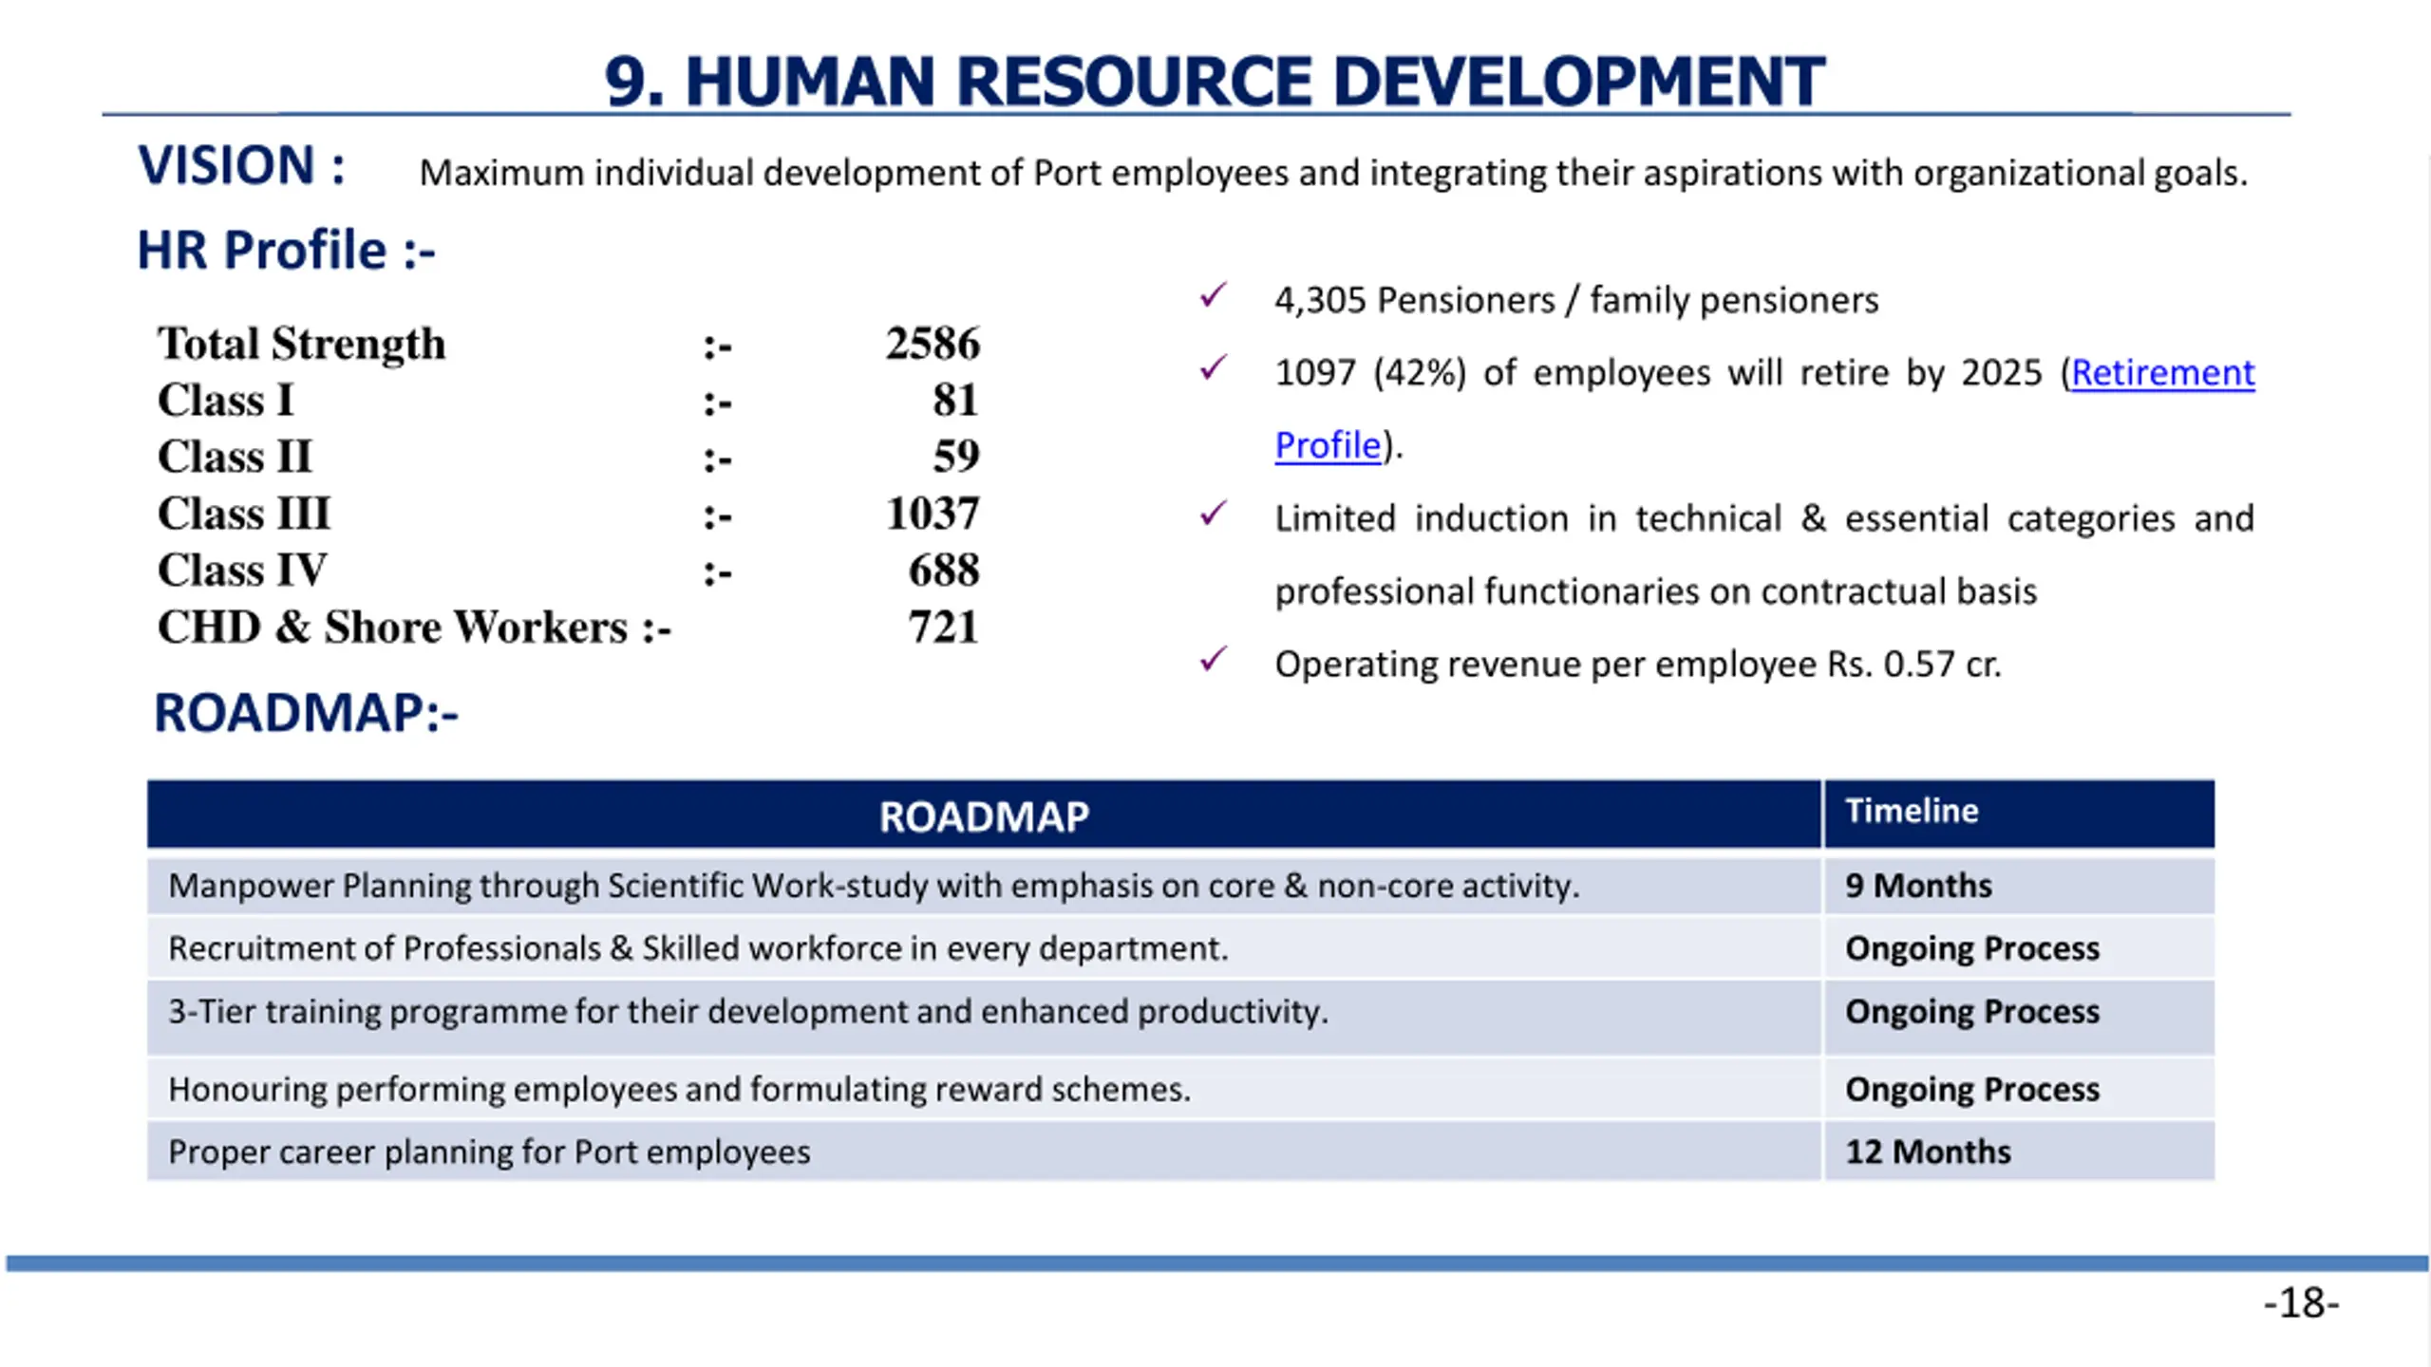Click the Timeline table header cell

(x=2020, y=815)
